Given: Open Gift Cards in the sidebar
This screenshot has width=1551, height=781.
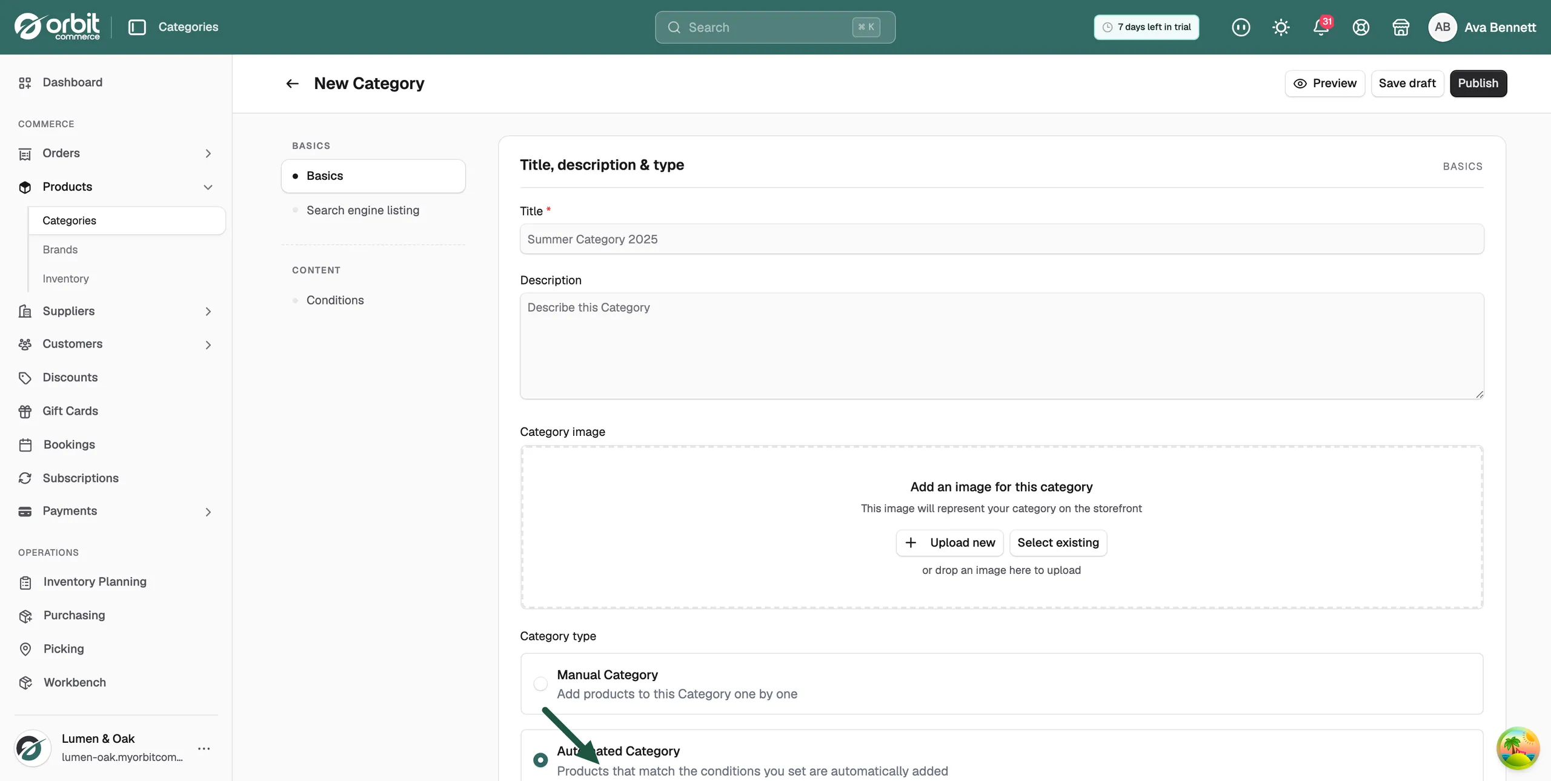Looking at the screenshot, I should [116, 412].
